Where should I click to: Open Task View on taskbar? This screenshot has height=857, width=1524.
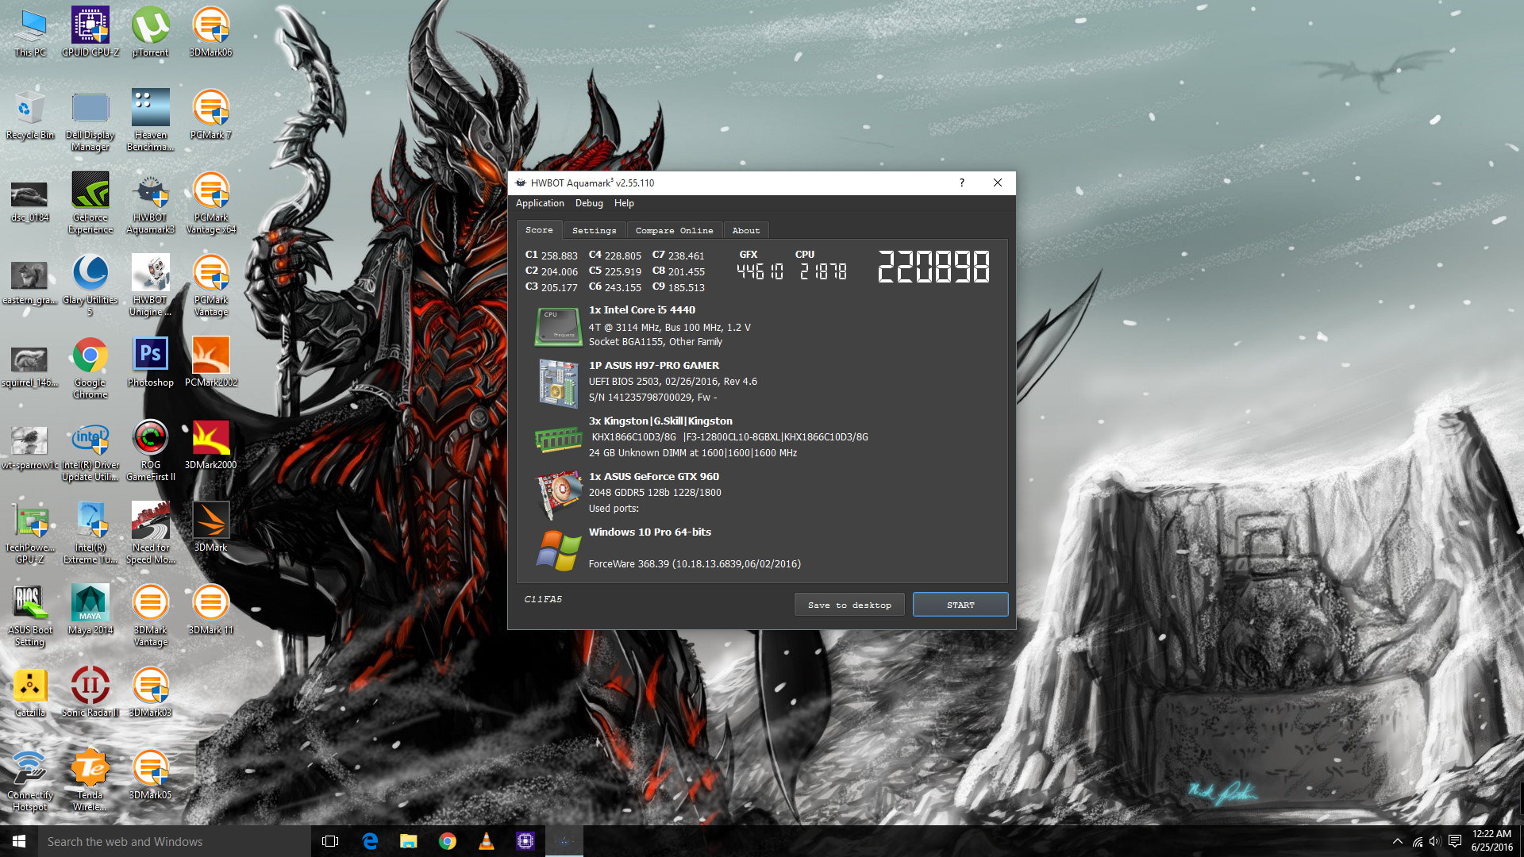pos(330,841)
